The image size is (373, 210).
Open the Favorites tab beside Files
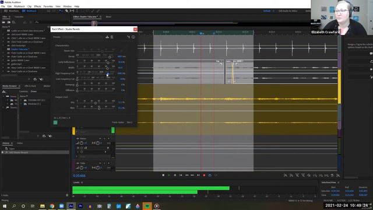(19, 17)
